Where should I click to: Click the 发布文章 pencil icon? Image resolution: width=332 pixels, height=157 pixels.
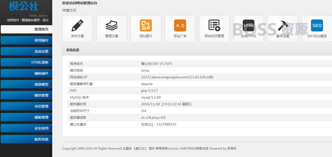(x=77, y=26)
